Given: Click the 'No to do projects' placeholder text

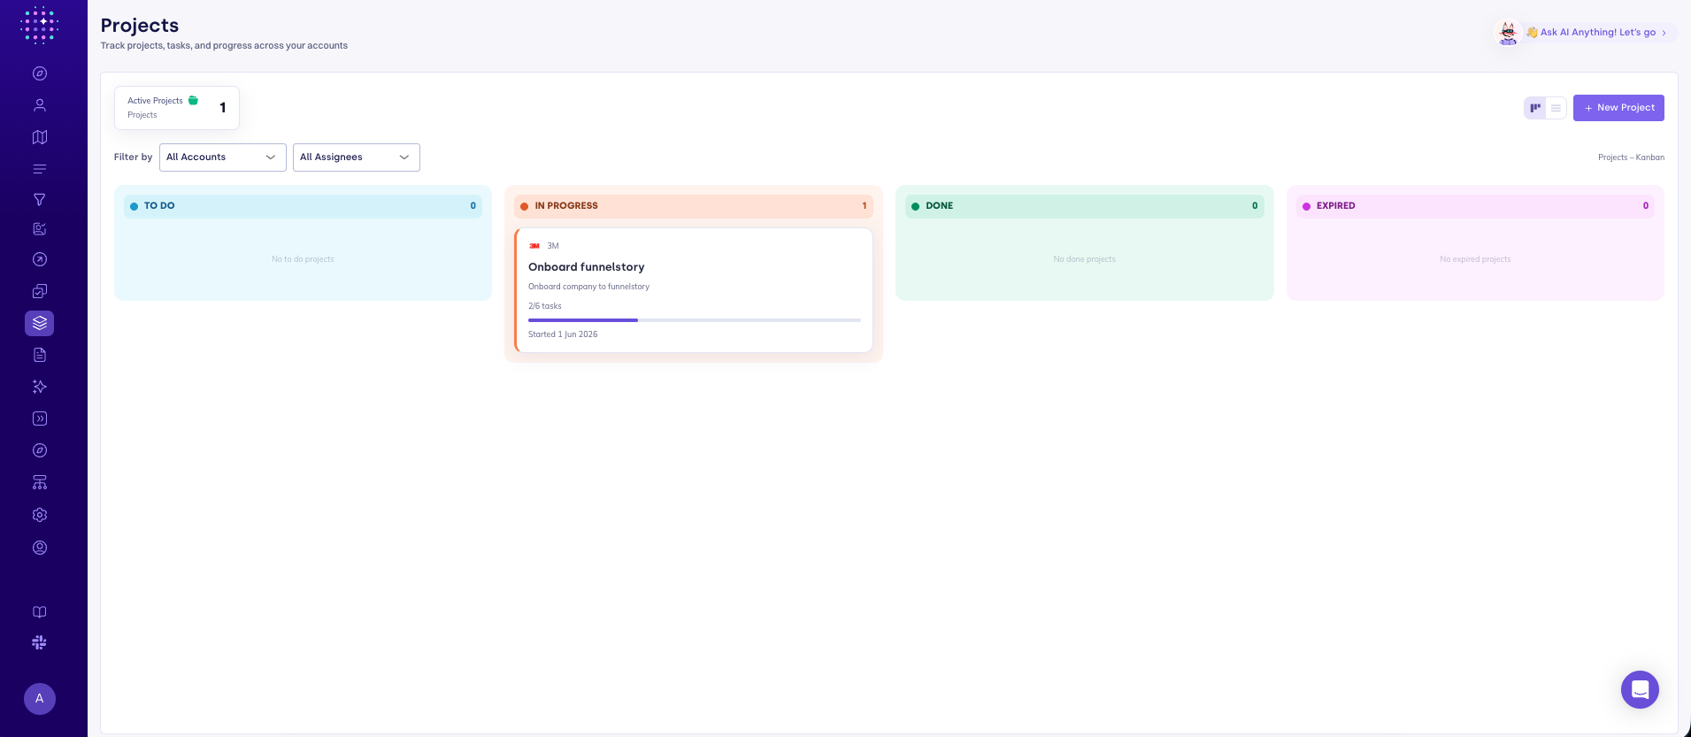Looking at the screenshot, I should (303, 259).
